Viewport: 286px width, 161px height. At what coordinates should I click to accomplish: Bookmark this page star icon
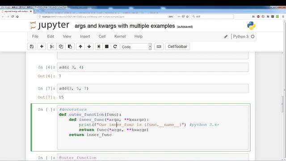(x=187, y=17)
